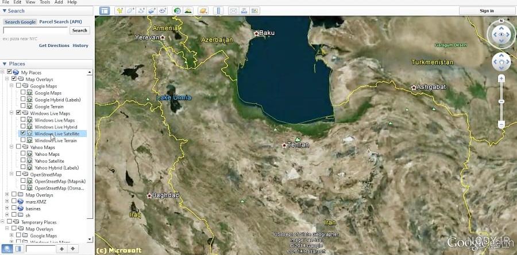
Task: Expand the marz.KMZ item
Action: (7, 201)
